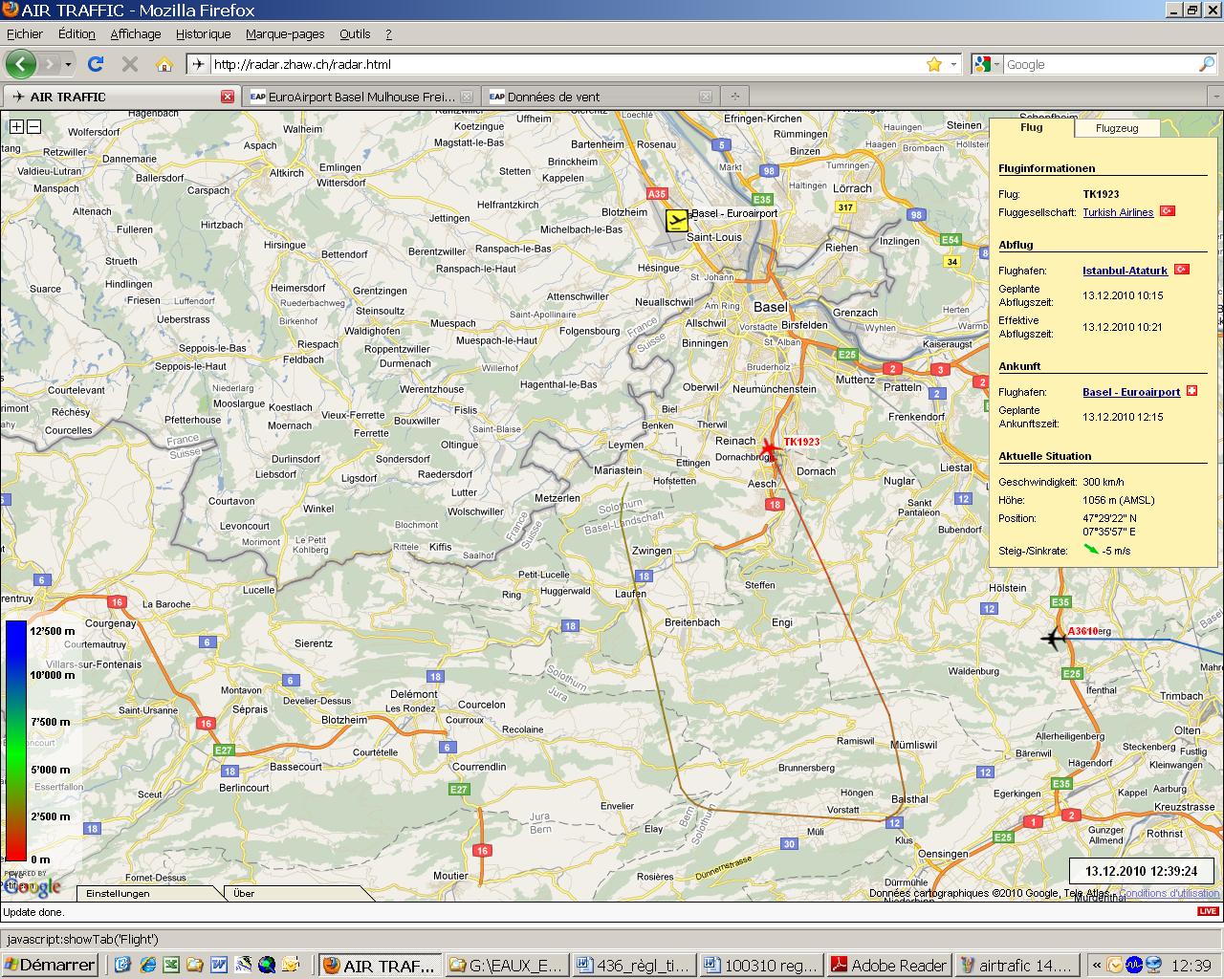Click the Swiss flag beside Basel - Euroairport
1224x979 pixels.
(x=1191, y=391)
